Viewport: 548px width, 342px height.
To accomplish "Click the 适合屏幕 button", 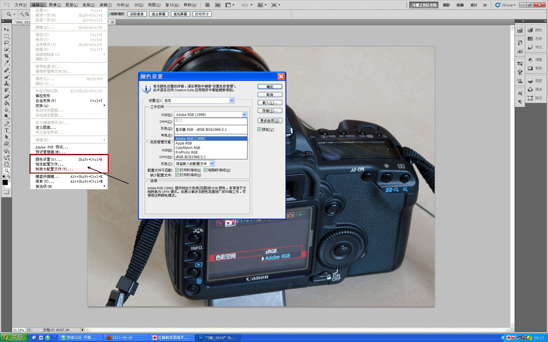I will pos(158,14).
